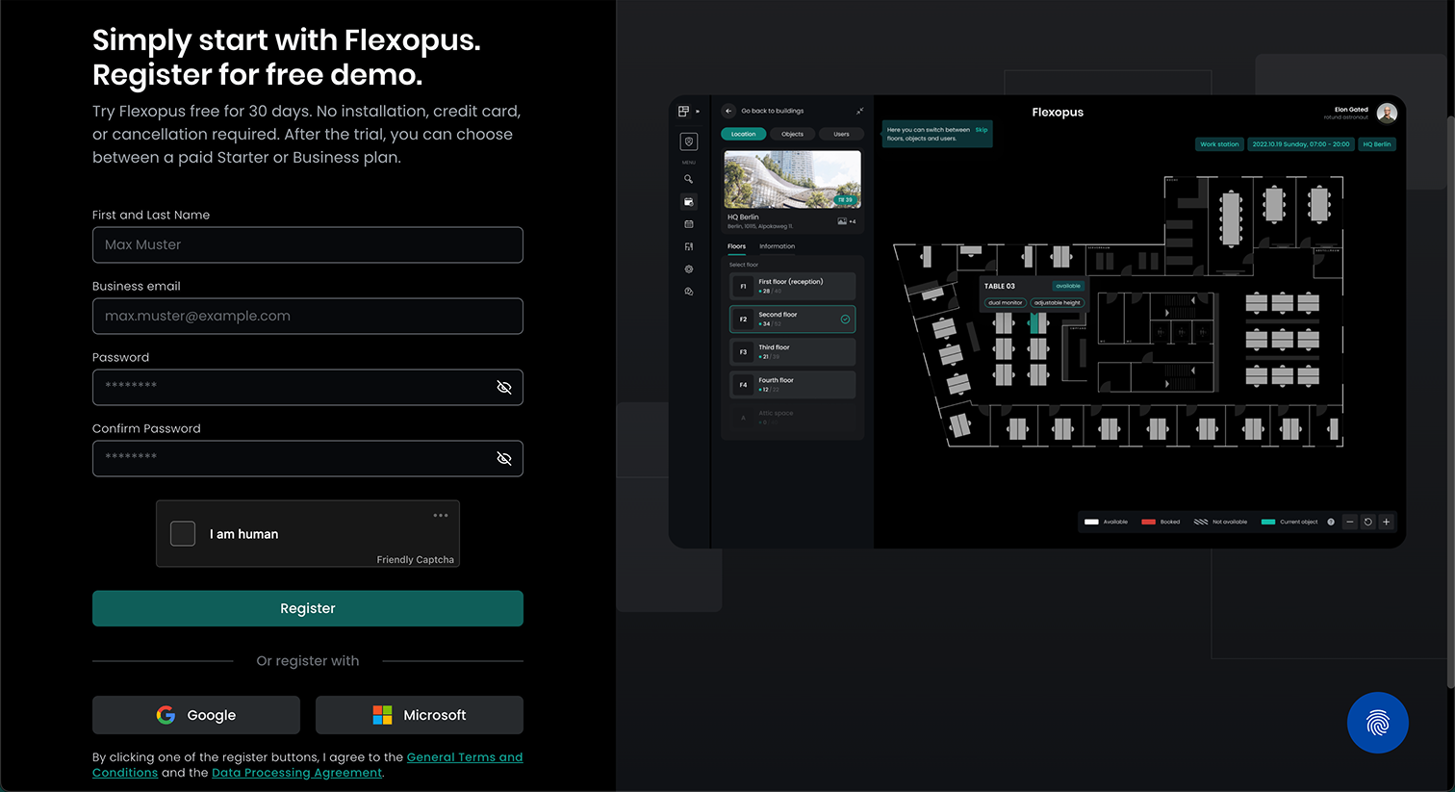
Task: Click the zoom out minus icon on floor plan
Action: tap(1350, 522)
